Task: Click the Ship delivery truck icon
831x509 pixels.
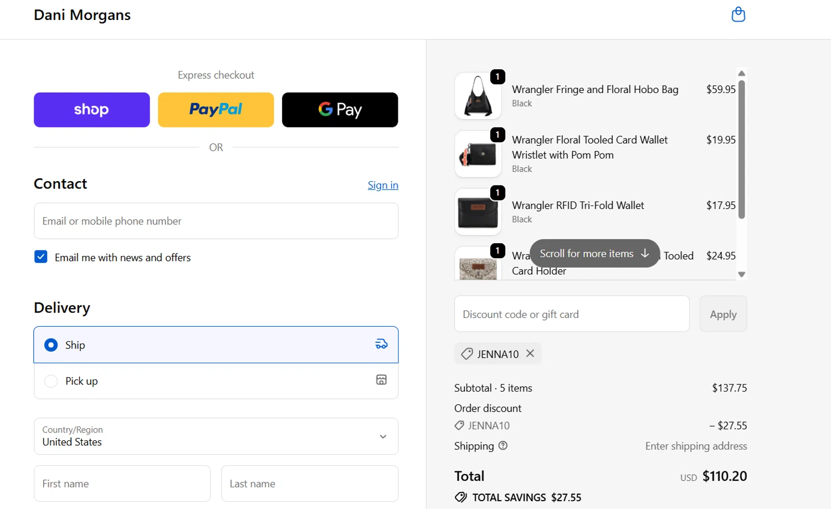Action: tap(381, 345)
